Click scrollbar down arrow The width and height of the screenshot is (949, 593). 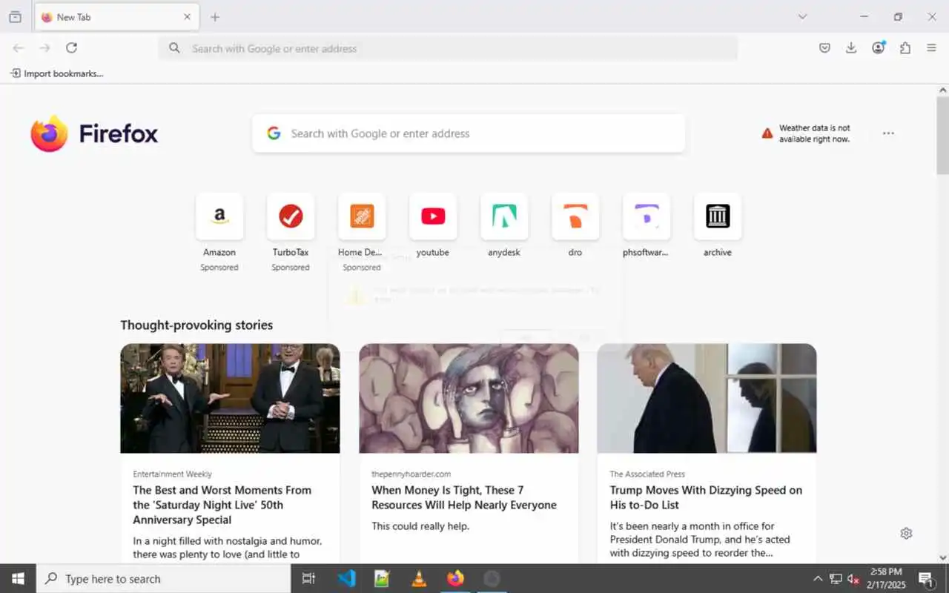tap(942, 557)
